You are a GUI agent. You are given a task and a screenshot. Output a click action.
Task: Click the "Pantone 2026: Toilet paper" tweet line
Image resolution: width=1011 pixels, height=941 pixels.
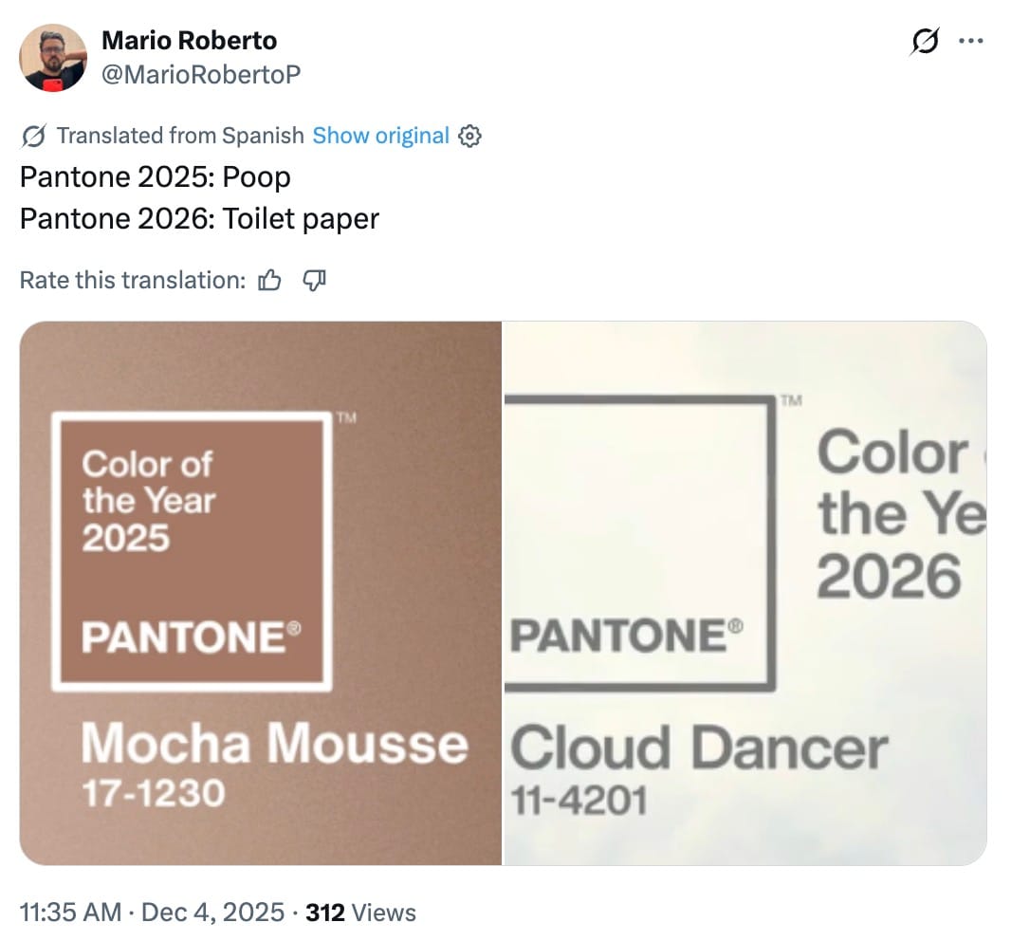coord(199,219)
